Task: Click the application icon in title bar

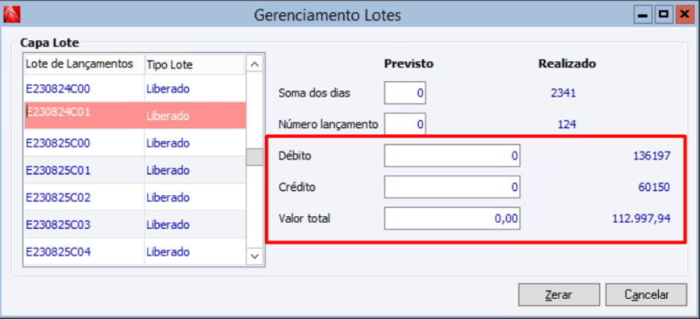Action: coord(11,14)
